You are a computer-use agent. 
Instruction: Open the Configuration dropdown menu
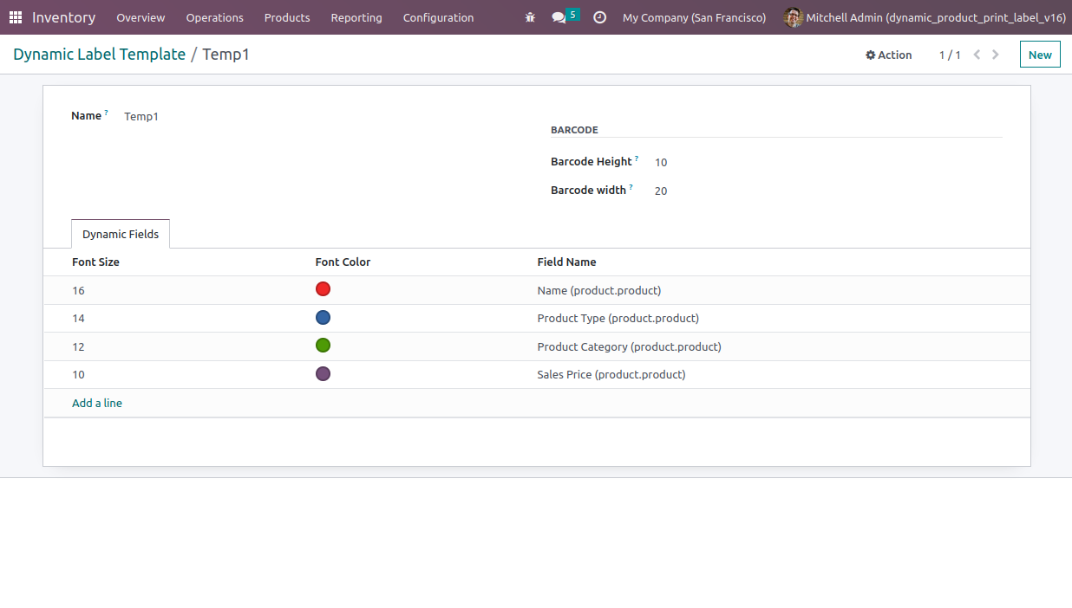point(438,17)
